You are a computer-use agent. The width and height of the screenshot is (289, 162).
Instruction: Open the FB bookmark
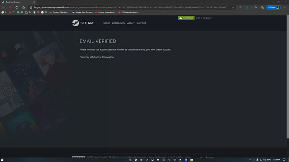coord(36,12)
